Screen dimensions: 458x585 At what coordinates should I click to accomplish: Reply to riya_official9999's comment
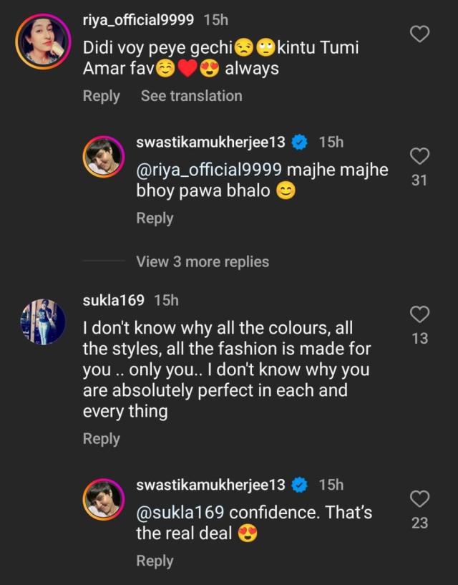click(102, 95)
